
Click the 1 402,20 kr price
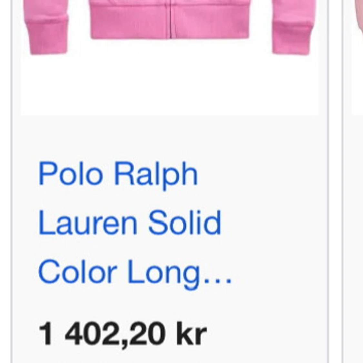tap(123, 334)
